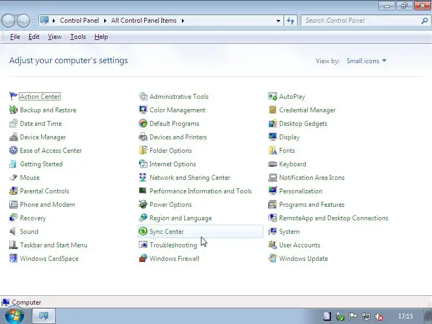Click the Back navigation button

point(8,21)
